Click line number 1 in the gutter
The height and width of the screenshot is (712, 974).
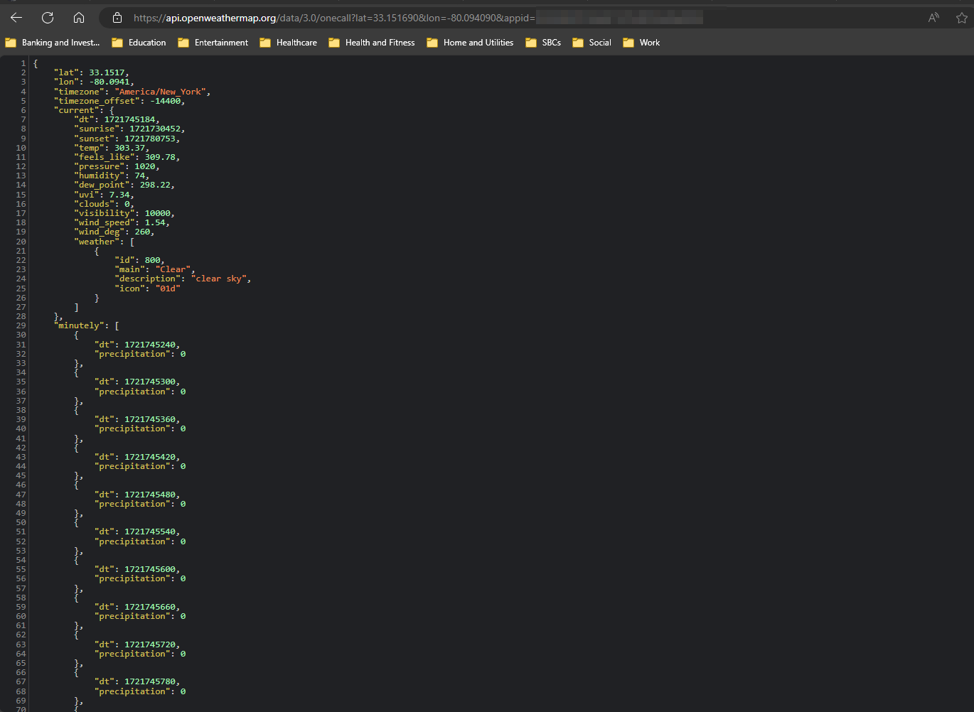coord(23,63)
